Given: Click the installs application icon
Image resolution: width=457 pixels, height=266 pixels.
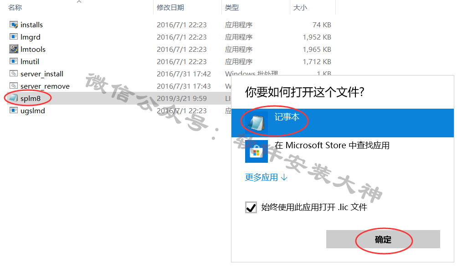Looking at the screenshot, I should pos(14,25).
